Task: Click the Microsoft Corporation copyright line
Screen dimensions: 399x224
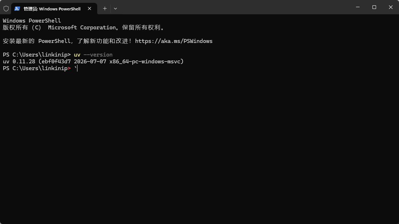Action: pyautogui.click(x=84, y=28)
